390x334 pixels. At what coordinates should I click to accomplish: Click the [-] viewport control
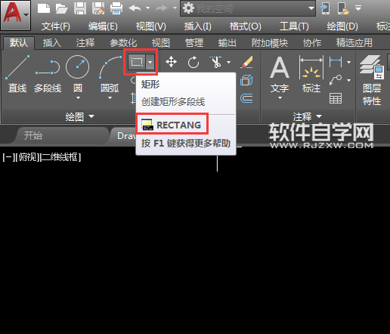8,157
